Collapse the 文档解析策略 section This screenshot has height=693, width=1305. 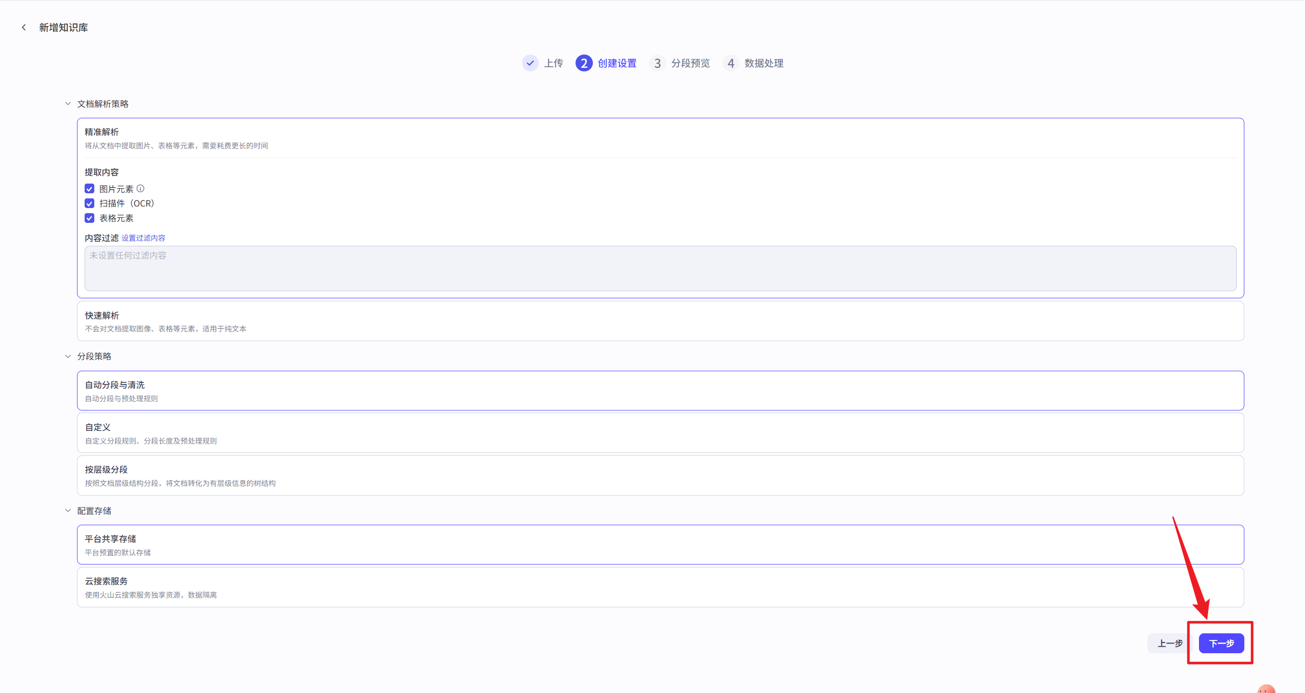68,104
